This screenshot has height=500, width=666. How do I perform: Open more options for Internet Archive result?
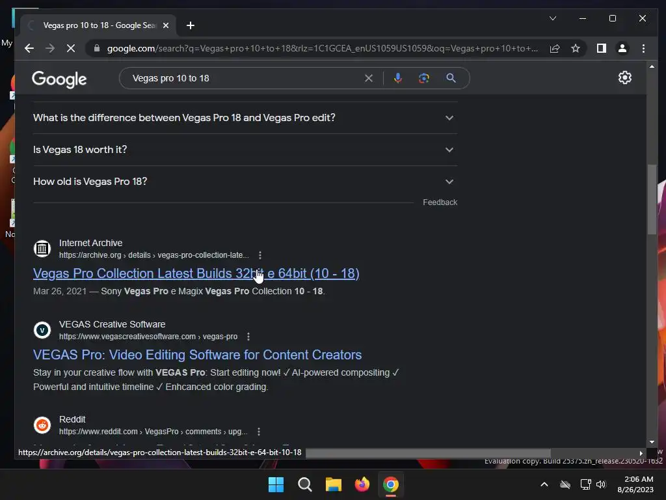pos(260,255)
